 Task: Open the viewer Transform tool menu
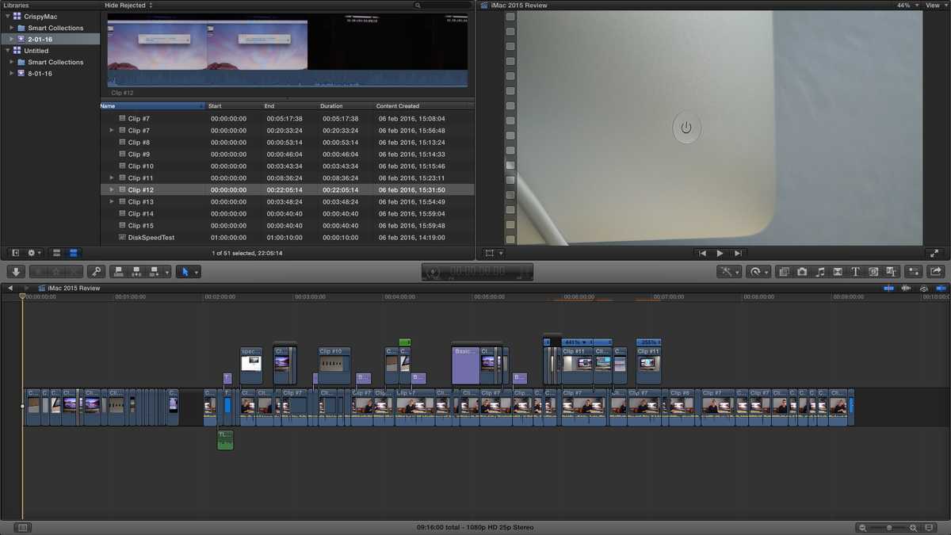coord(494,253)
